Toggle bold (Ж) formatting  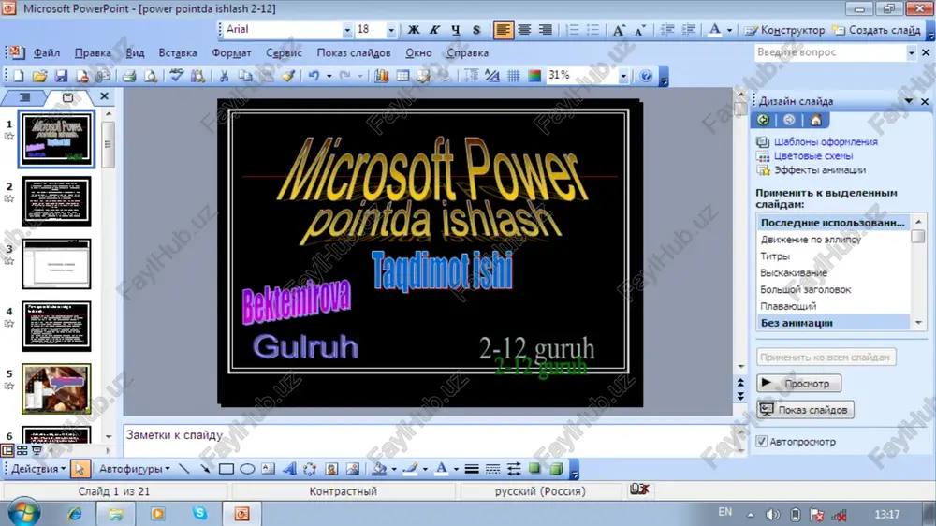413,29
